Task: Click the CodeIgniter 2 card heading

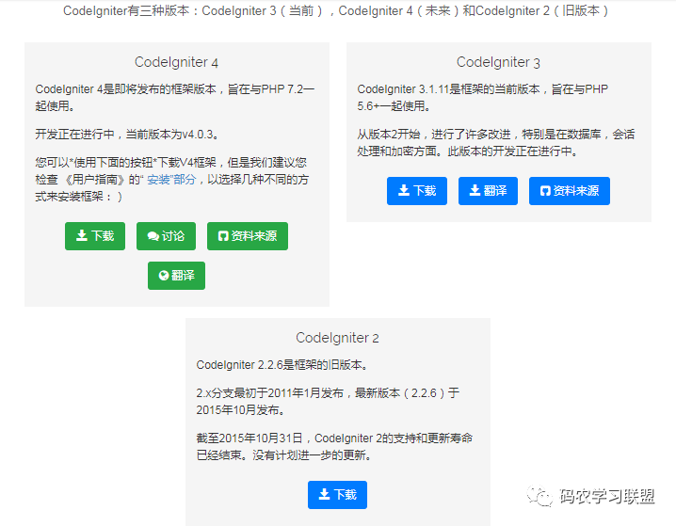Action: (338, 338)
